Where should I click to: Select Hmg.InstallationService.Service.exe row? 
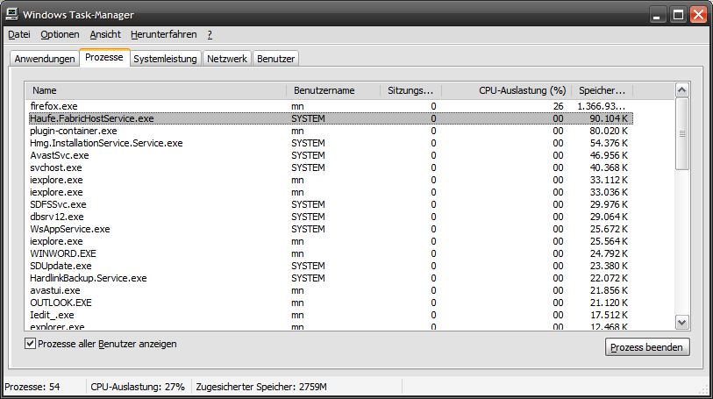[x=329, y=143]
